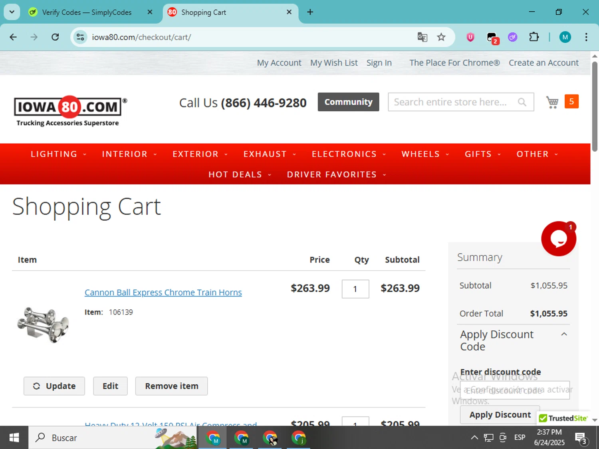Click the browser forward arrow

(34, 37)
